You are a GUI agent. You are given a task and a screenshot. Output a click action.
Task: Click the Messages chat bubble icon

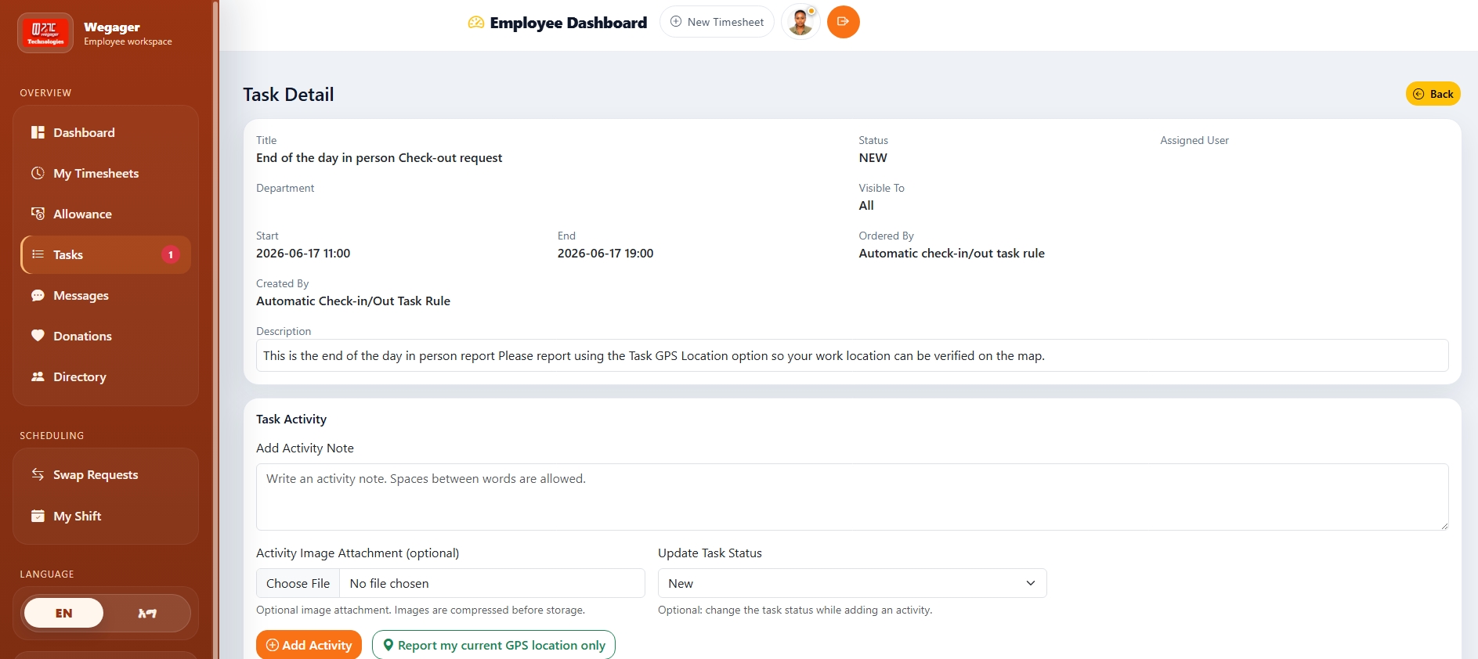pyautogui.click(x=38, y=295)
